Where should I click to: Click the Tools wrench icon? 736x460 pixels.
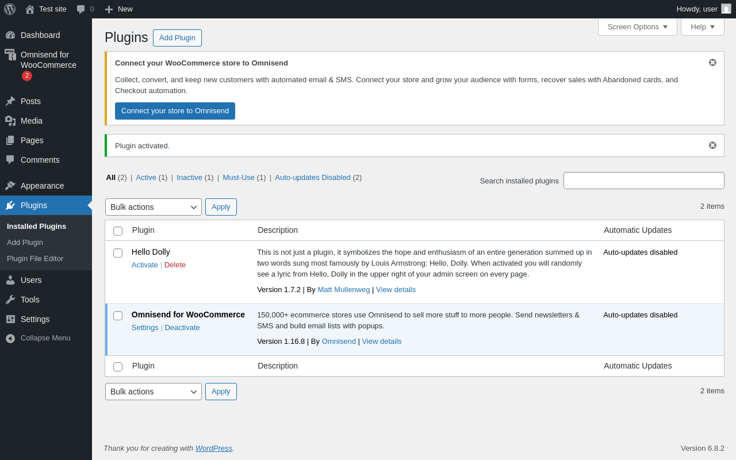click(10, 300)
